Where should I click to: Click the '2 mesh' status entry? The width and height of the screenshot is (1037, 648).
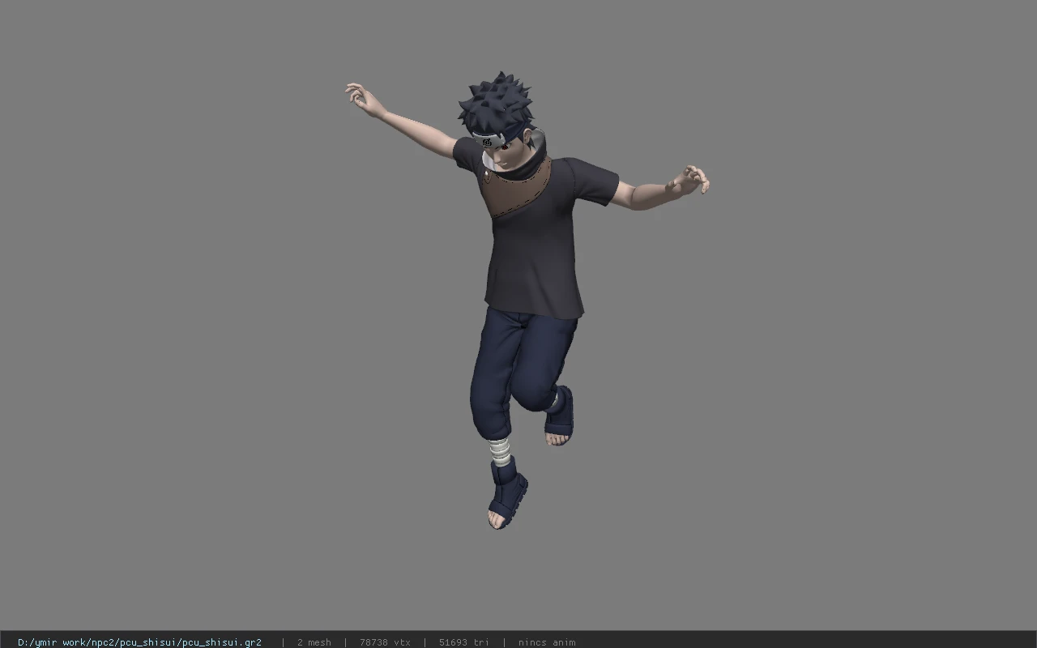point(314,642)
